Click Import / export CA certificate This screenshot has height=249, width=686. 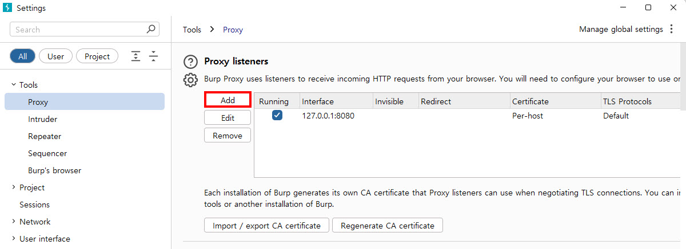(266, 226)
